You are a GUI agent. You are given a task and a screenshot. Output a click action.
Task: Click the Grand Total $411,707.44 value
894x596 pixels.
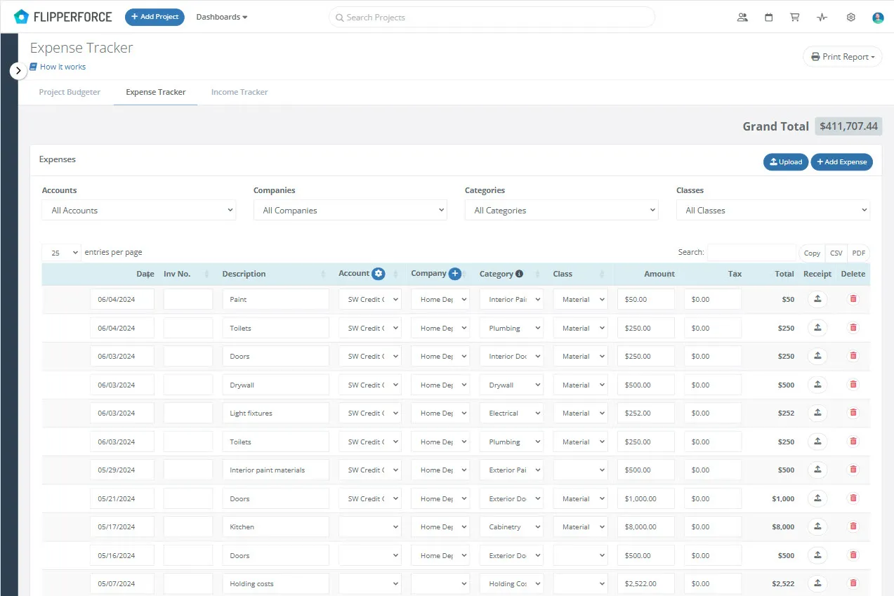click(848, 126)
